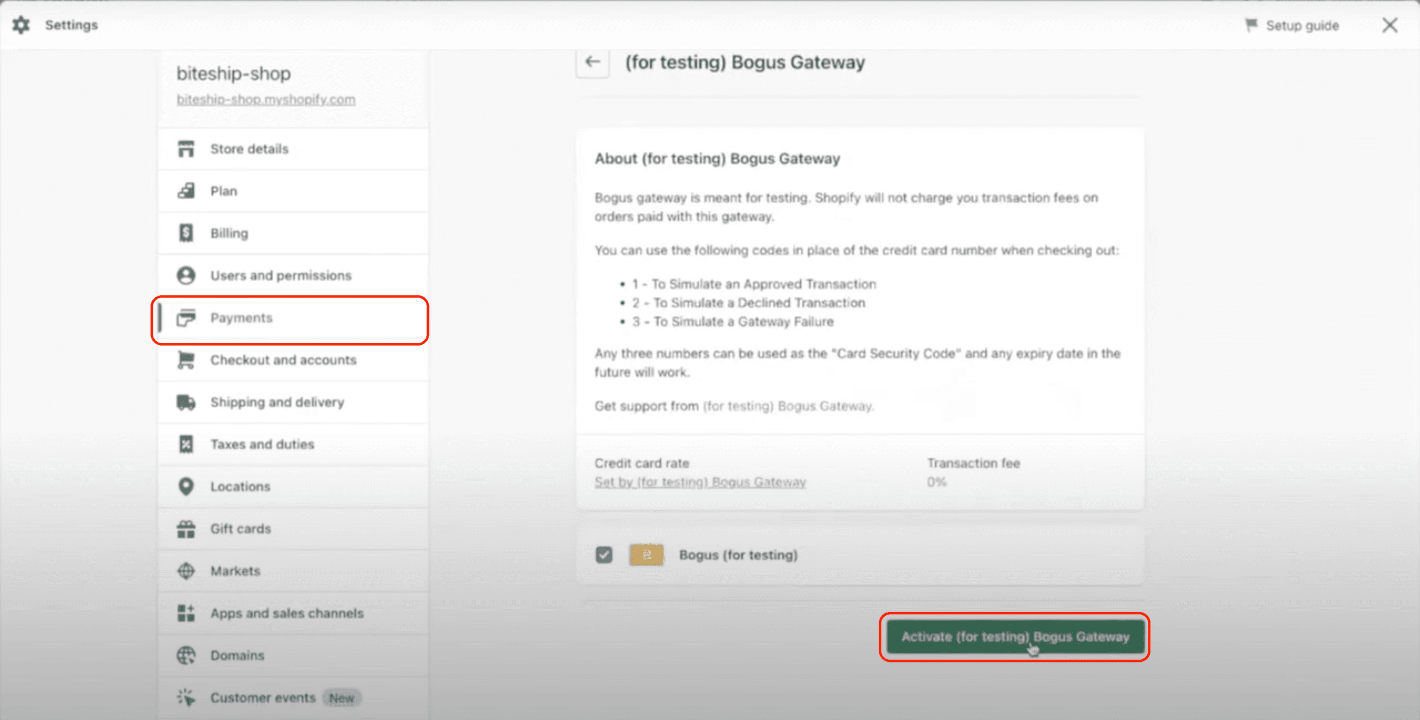Image resolution: width=1420 pixels, height=720 pixels.
Task: Click '3 - To Simulate a Gateway Failure'
Action: point(733,322)
